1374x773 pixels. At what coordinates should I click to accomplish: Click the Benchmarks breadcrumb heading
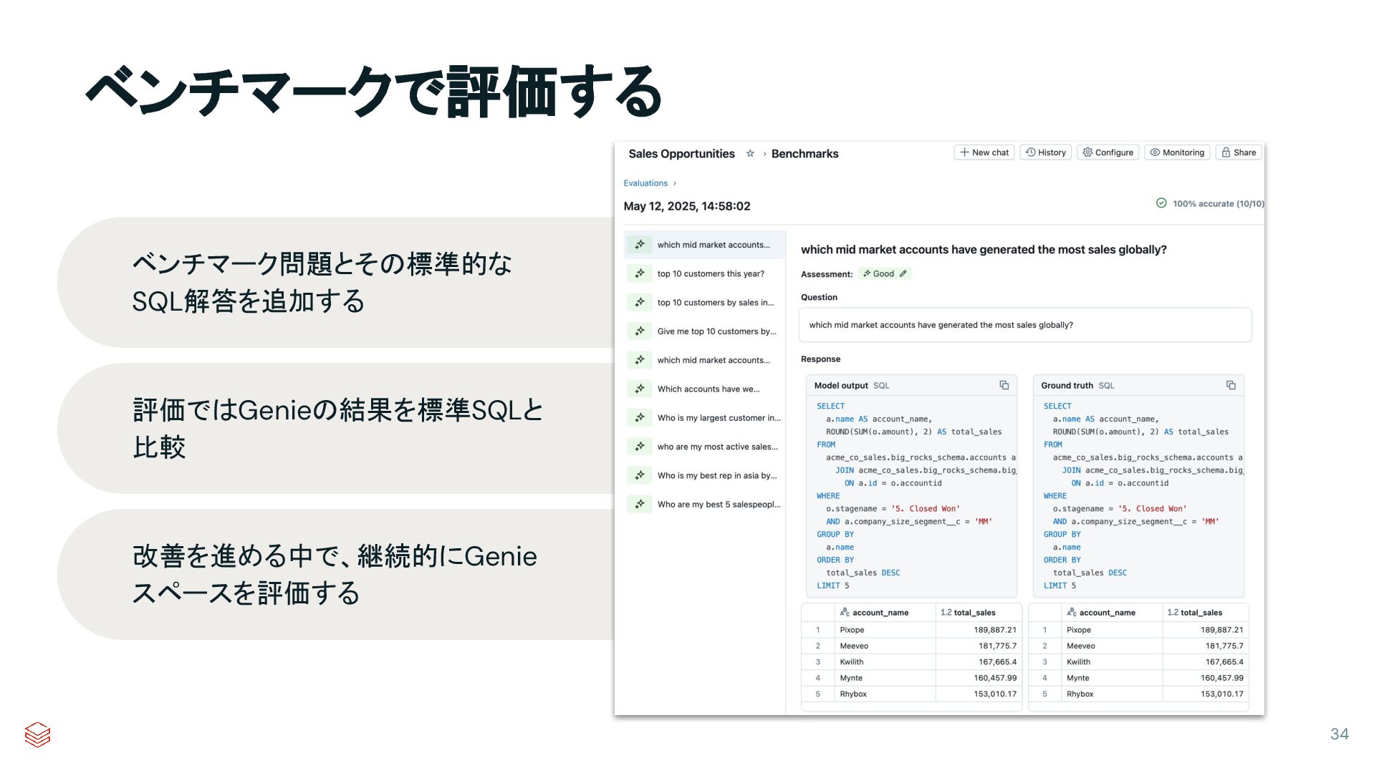(804, 154)
